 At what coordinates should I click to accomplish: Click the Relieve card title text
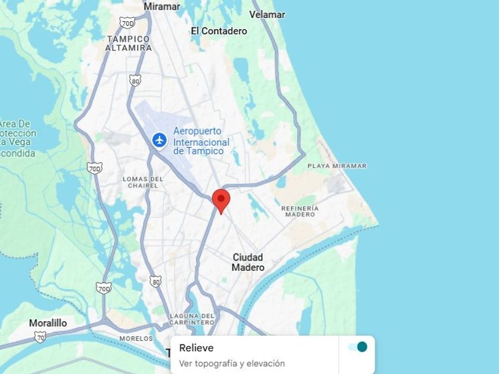(x=197, y=348)
